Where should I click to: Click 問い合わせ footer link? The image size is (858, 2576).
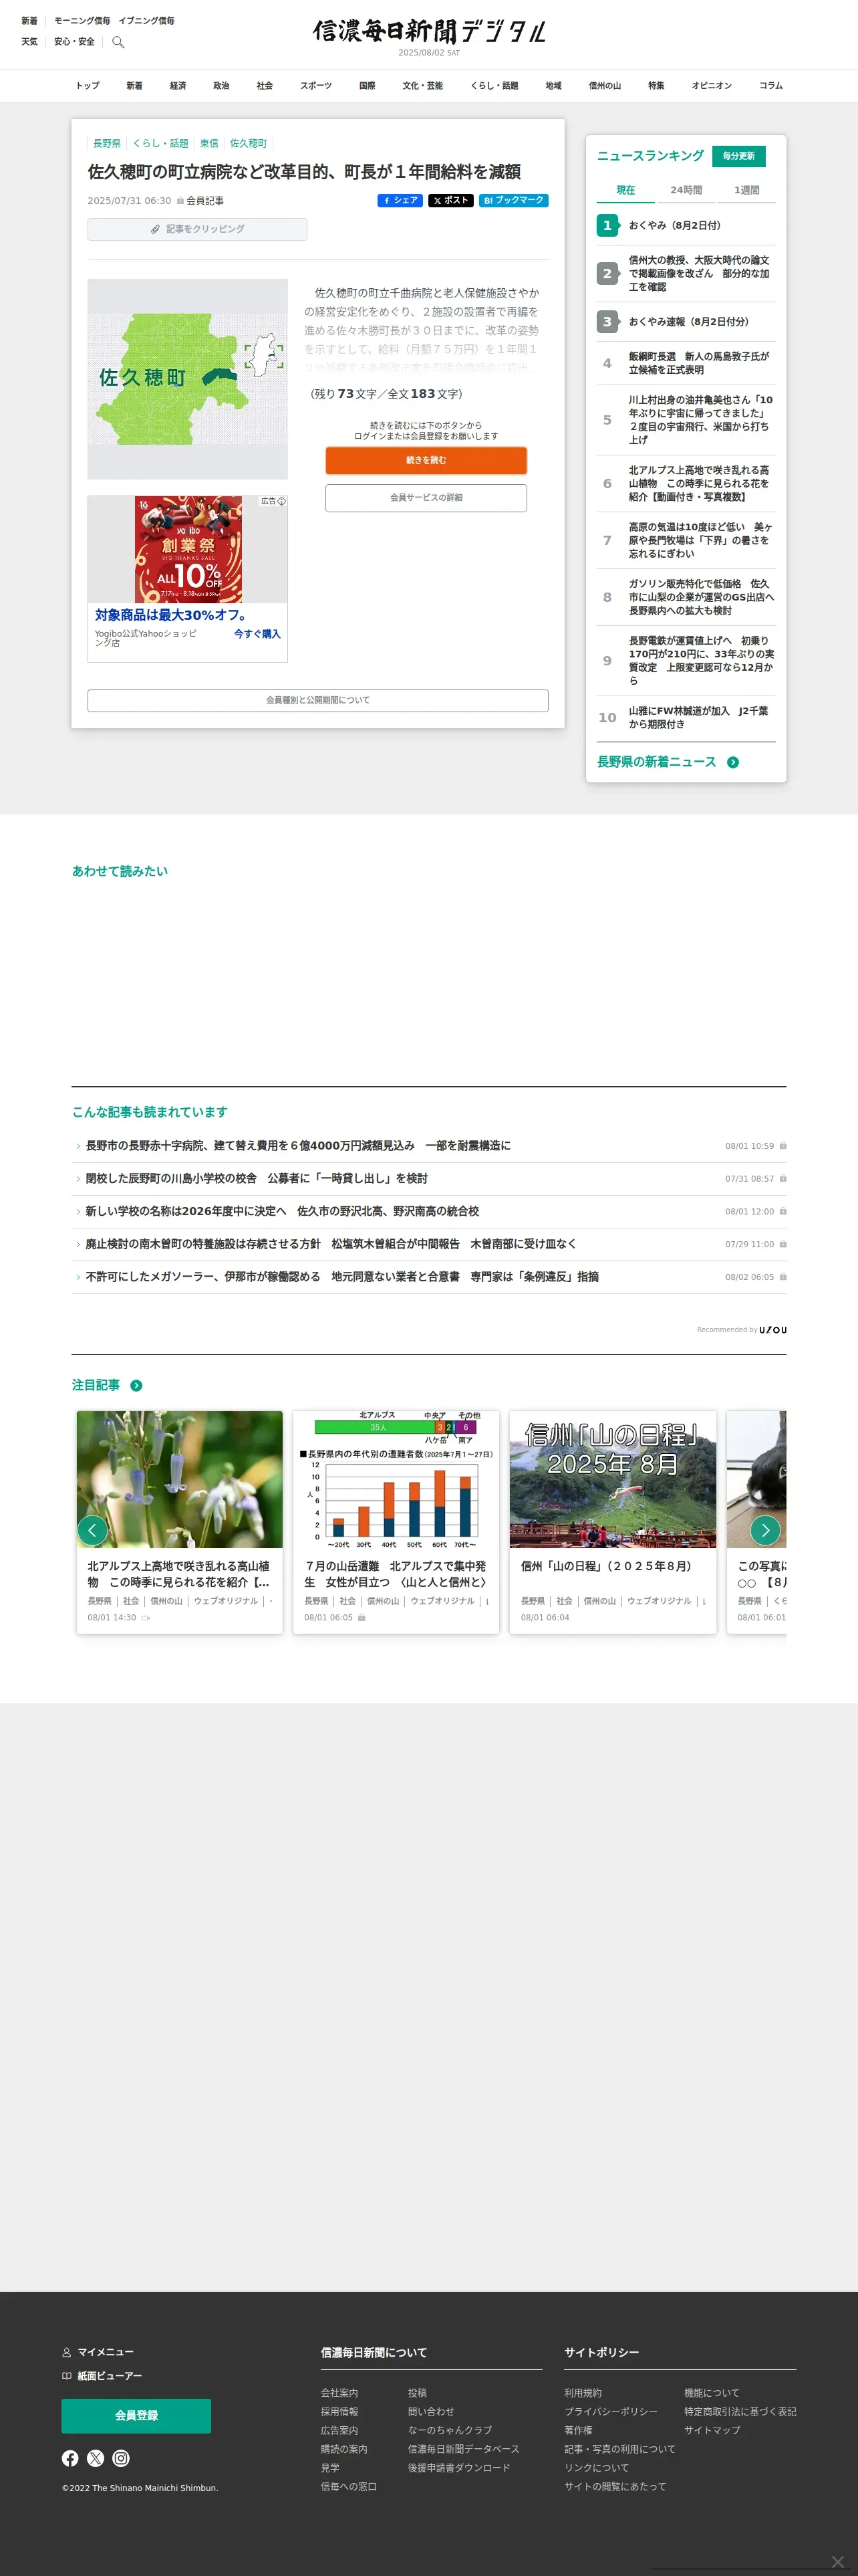point(430,2412)
